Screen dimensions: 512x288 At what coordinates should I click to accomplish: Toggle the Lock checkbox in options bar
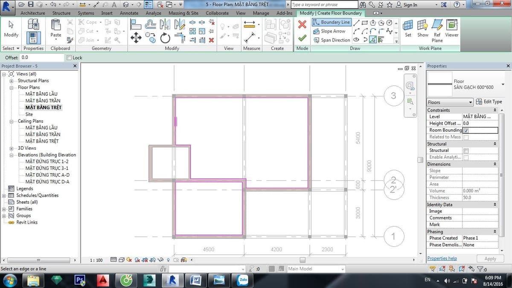(69, 58)
